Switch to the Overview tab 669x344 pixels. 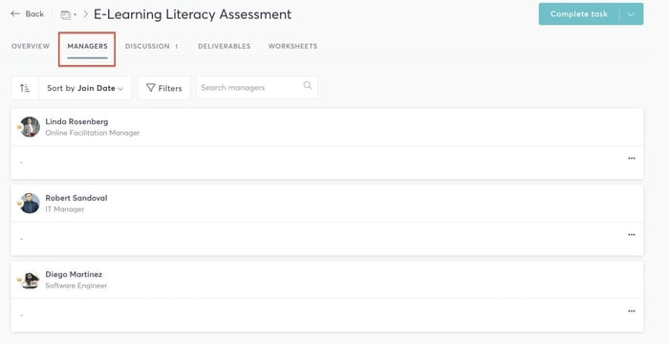[x=31, y=46]
